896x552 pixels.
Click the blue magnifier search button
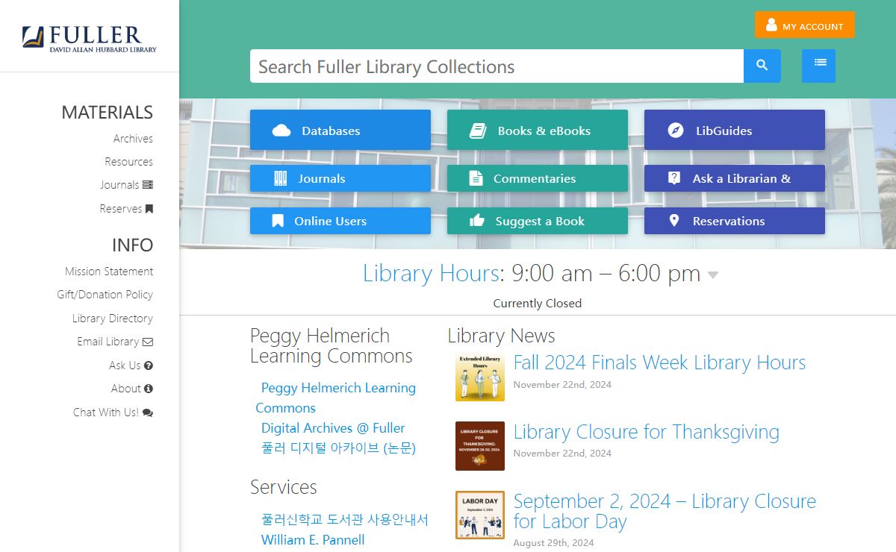[762, 66]
